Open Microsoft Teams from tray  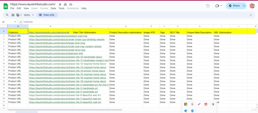[x=213, y=104]
